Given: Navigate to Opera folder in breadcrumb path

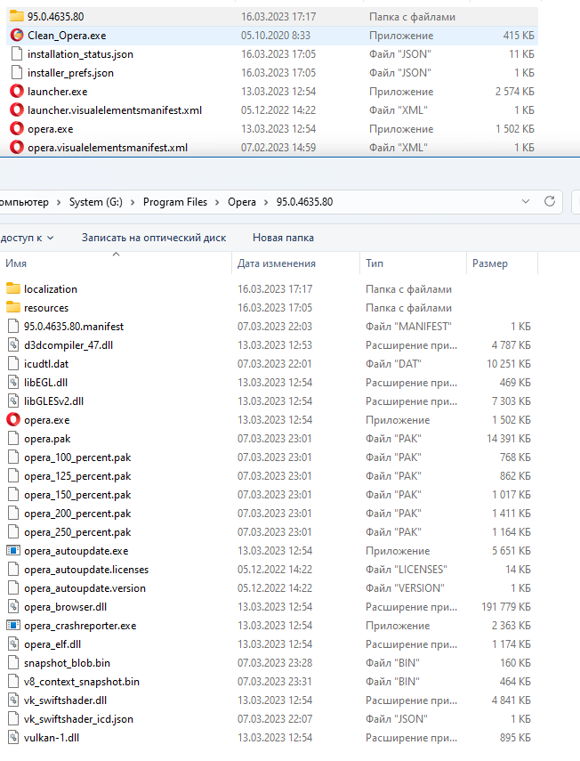Looking at the screenshot, I should click(x=241, y=202).
